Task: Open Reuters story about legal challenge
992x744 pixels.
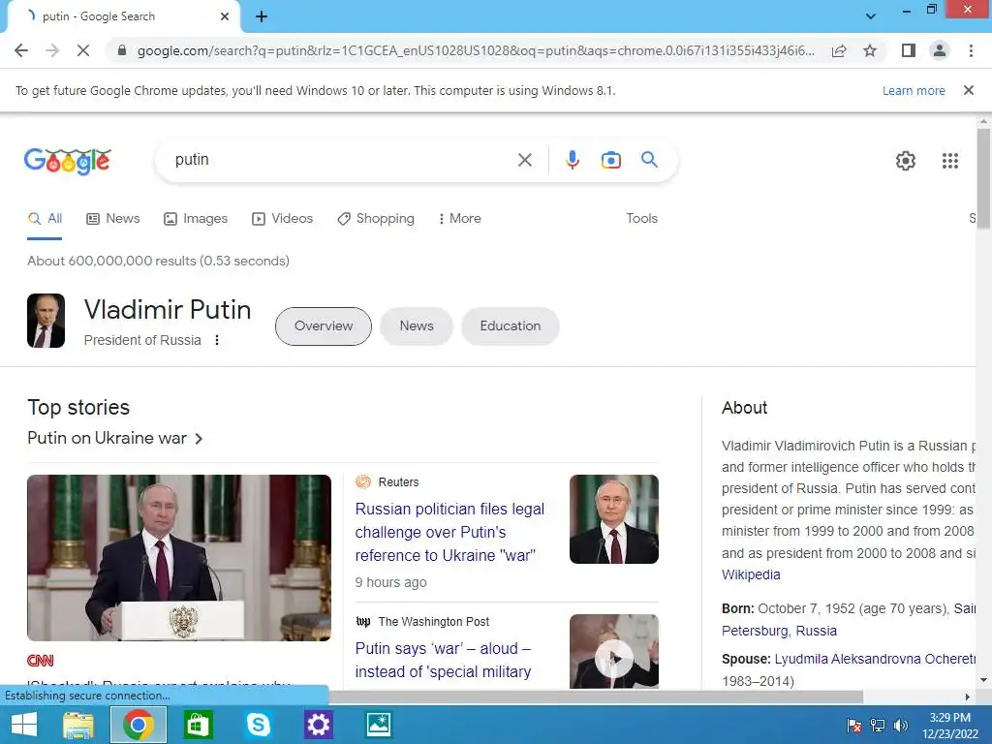Action: coord(449,533)
